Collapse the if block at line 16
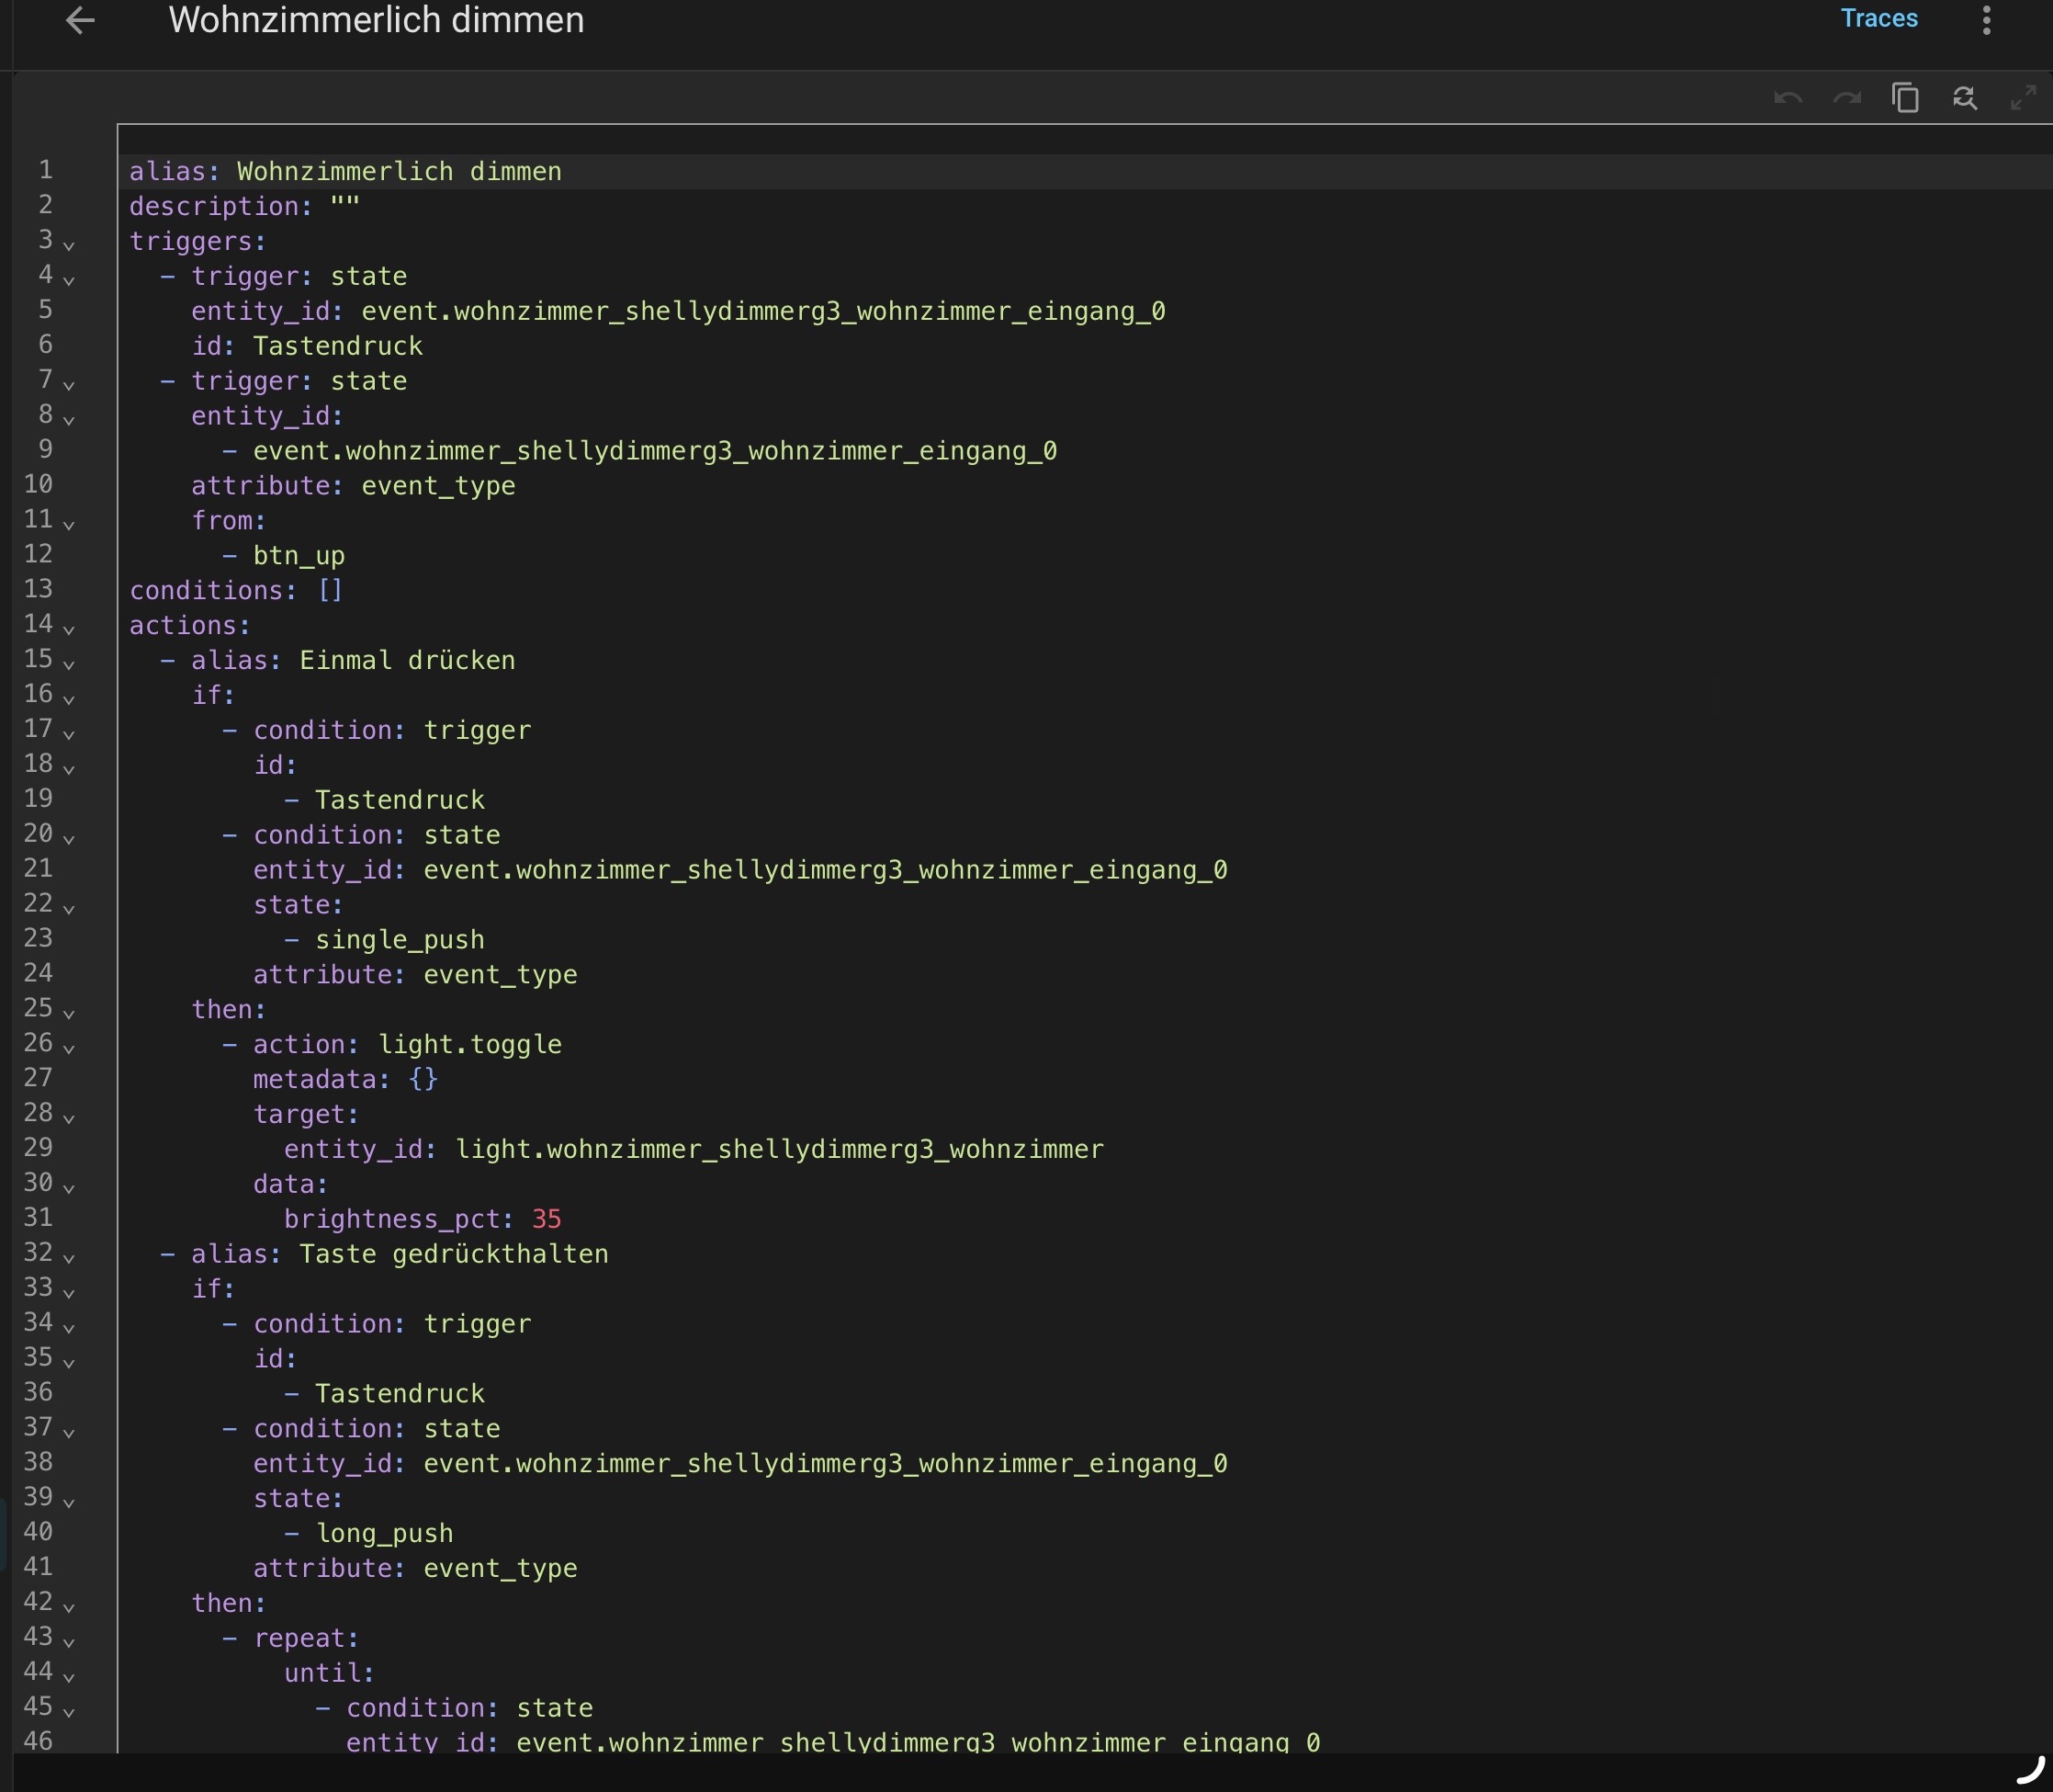 69,698
